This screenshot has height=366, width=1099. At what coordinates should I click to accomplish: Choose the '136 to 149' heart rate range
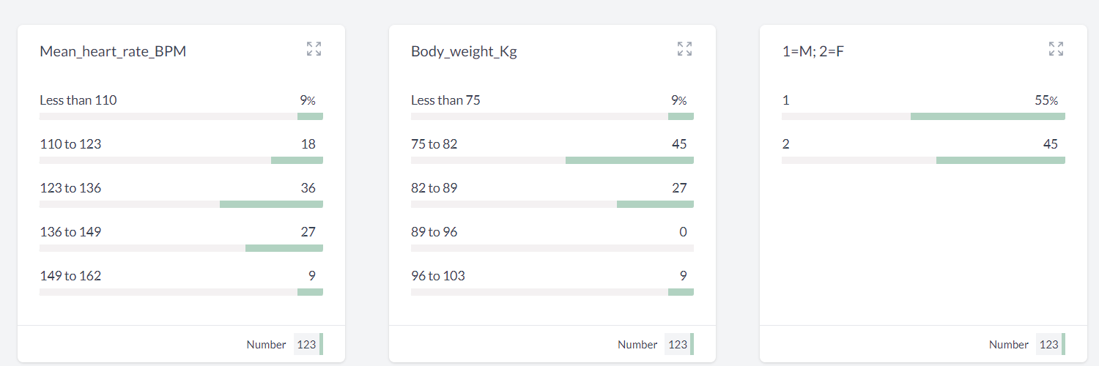181,239
